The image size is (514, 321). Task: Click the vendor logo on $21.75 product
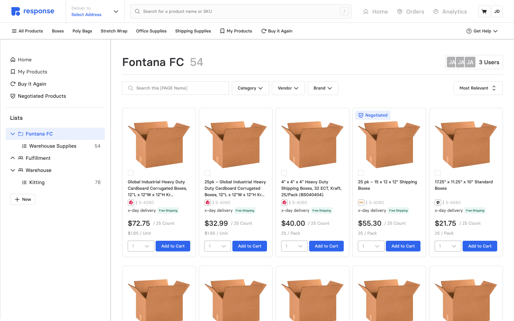pos(438,203)
